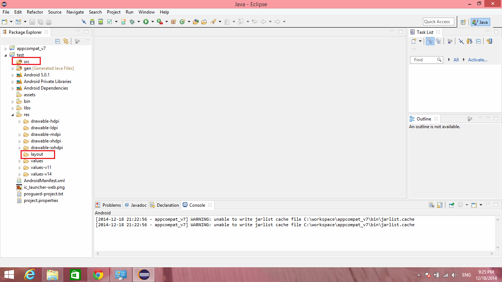Collapse the res folder
502x282 pixels.
click(x=12, y=115)
